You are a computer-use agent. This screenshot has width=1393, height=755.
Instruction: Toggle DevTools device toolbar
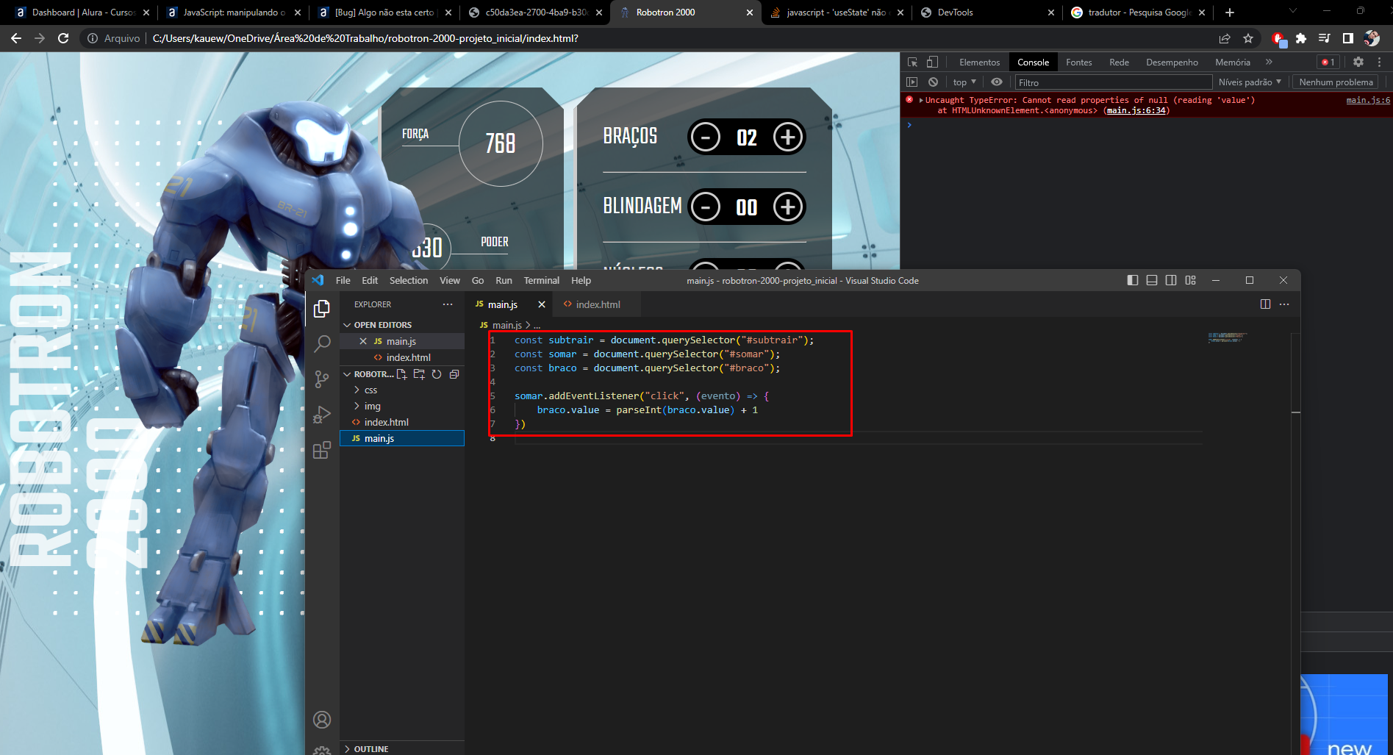(932, 62)
